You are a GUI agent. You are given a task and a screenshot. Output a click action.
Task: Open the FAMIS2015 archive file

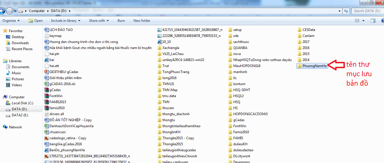pyautogui.click(x=58, y=102)
